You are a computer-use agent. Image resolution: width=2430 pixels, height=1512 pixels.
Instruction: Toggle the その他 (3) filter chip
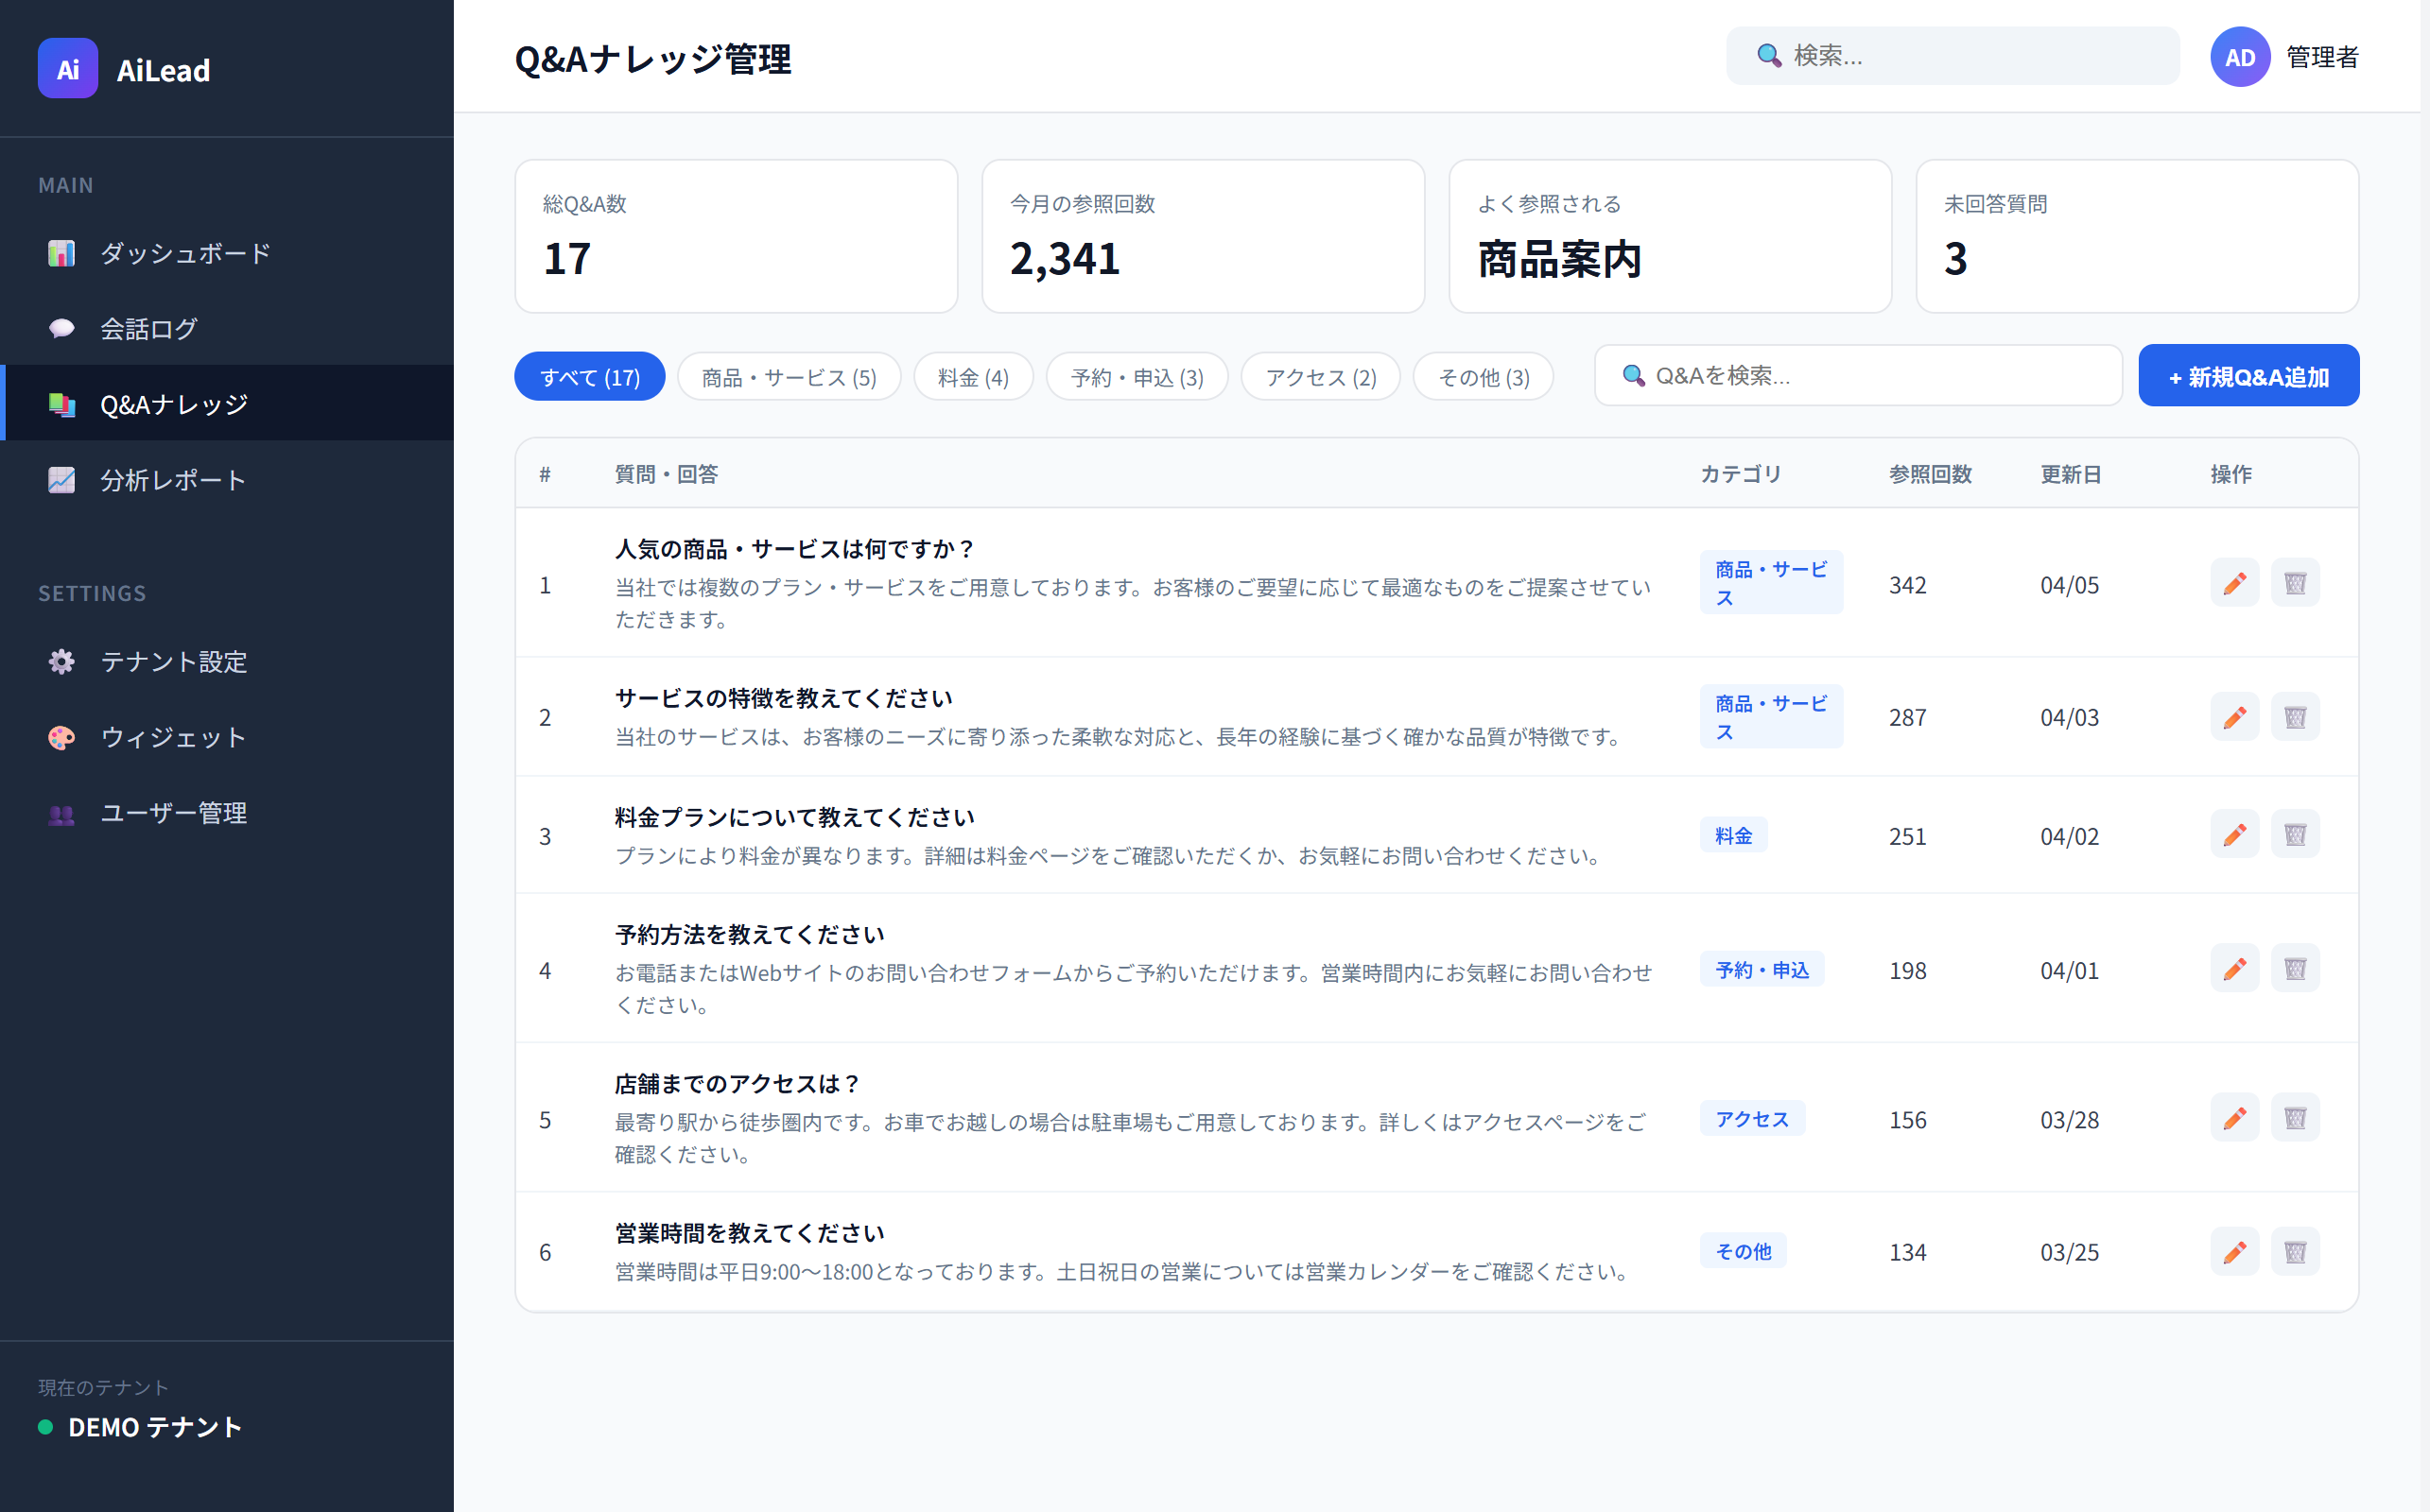pos(1483,376)
